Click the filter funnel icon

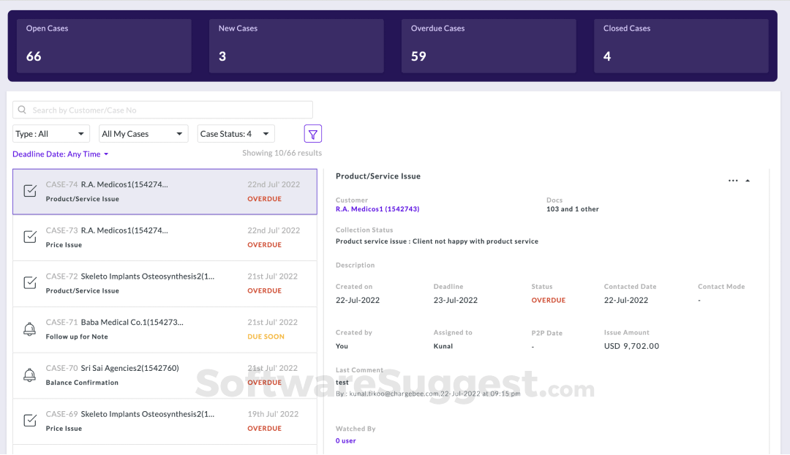coord(312,133)
